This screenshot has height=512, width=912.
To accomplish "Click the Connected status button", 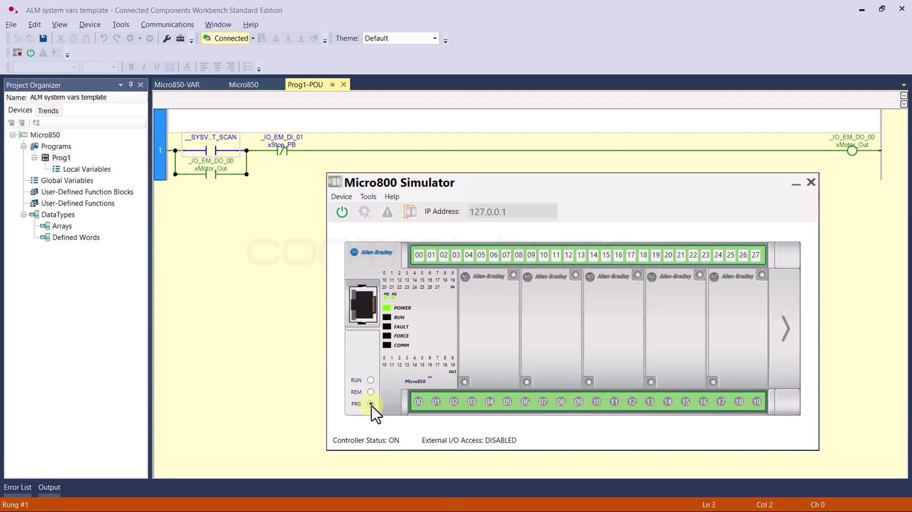I will [225, 38].
